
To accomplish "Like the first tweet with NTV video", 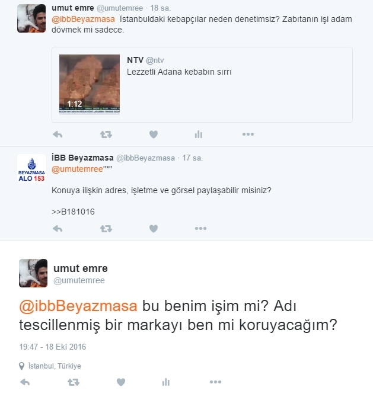I will (154, 134).
